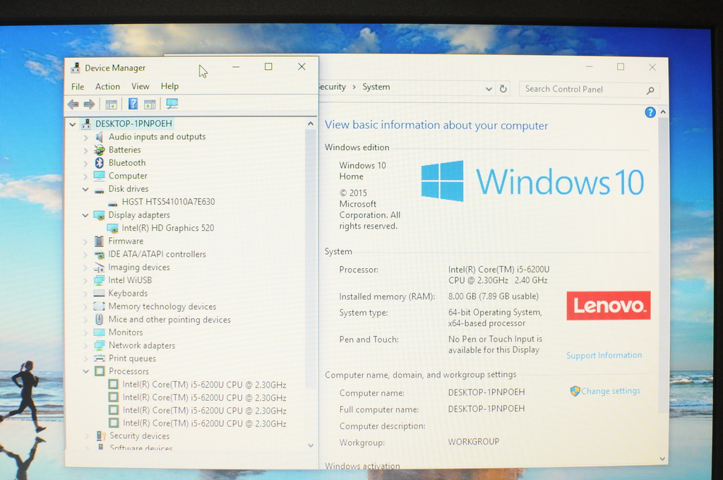
Task: Click the Keyboards category icon
Action: click(x=99, y=293)
